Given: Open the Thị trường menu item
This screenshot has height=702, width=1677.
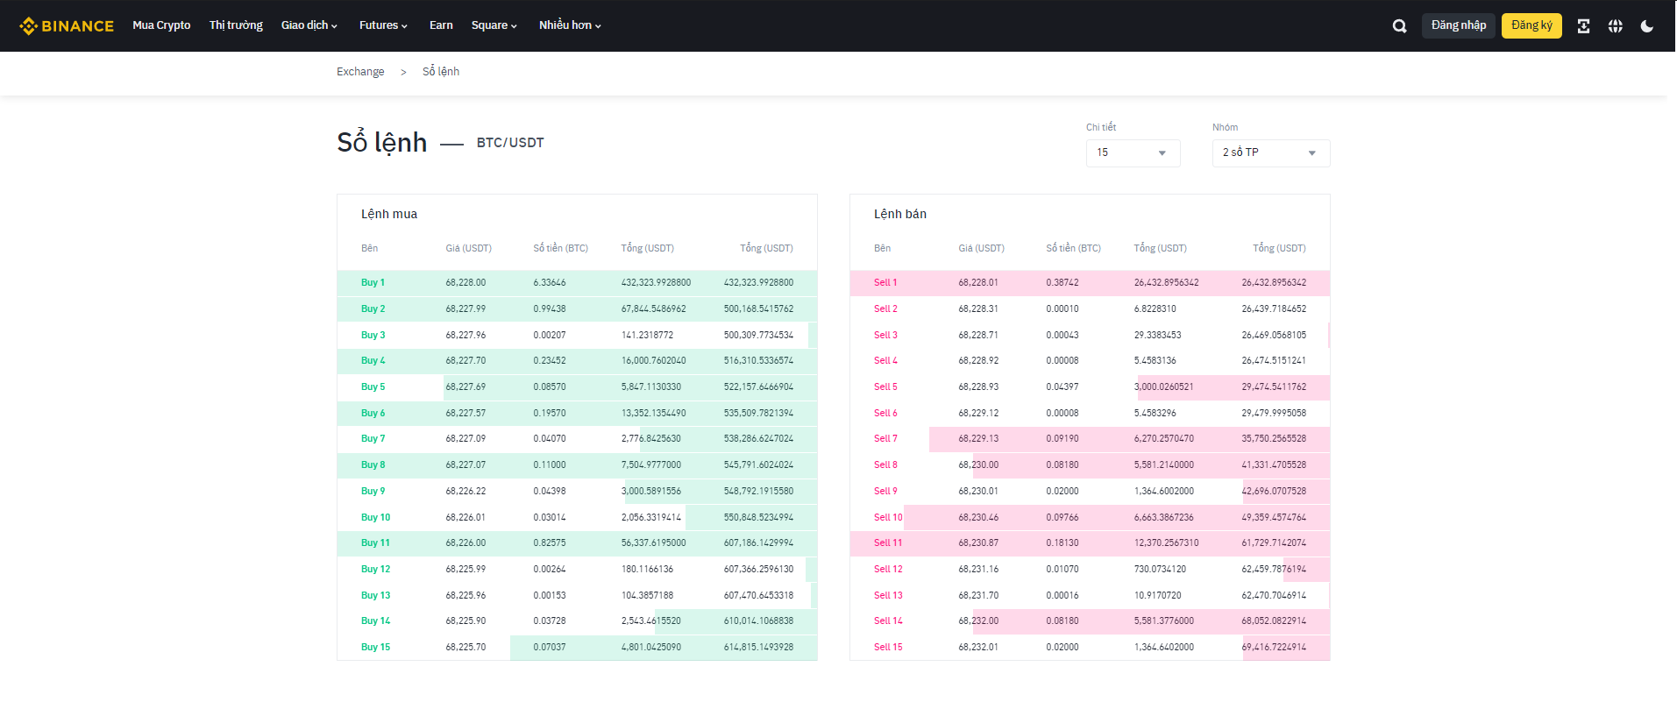Looking at the screenshot, I should coord(236,25).
